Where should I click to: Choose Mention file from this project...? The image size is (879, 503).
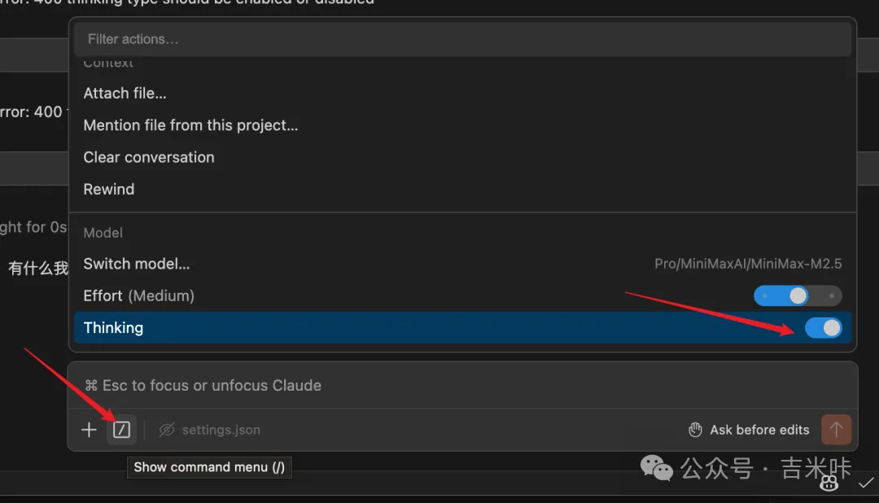tap(190, 125)
